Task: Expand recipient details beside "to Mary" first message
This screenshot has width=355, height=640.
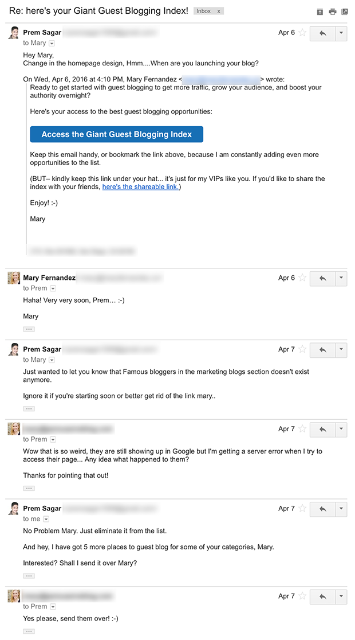Action: [52, 43]
